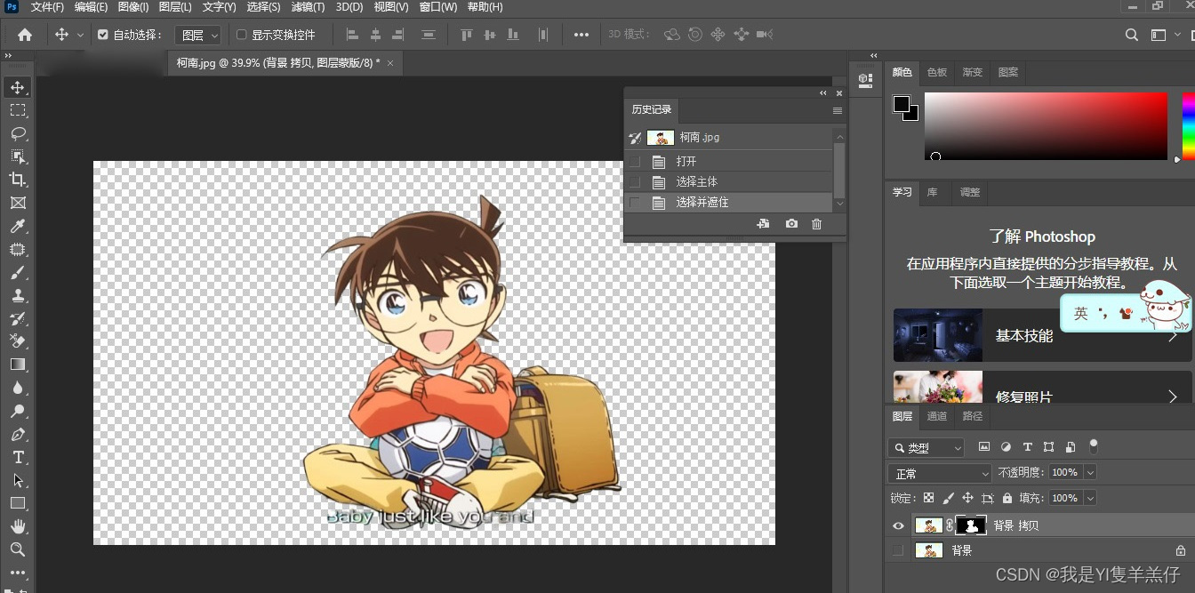Open the blend mode 正常 dropdown
The image size is (1195, 593).
(x=940, y=473)
